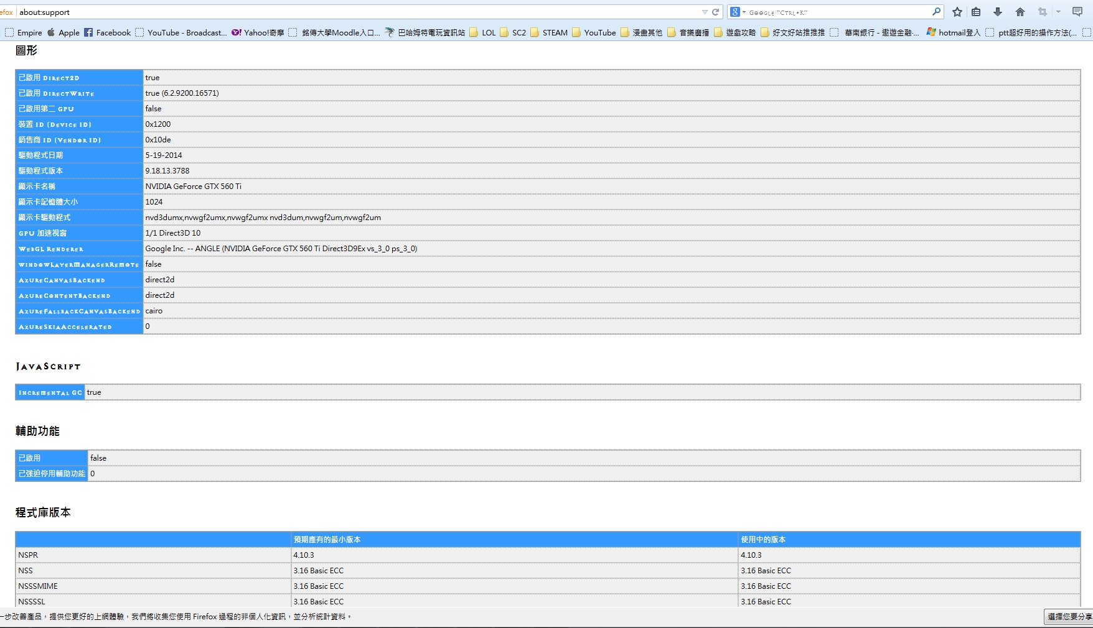Expand the address bar history dropdown

(x=705, y=12)
